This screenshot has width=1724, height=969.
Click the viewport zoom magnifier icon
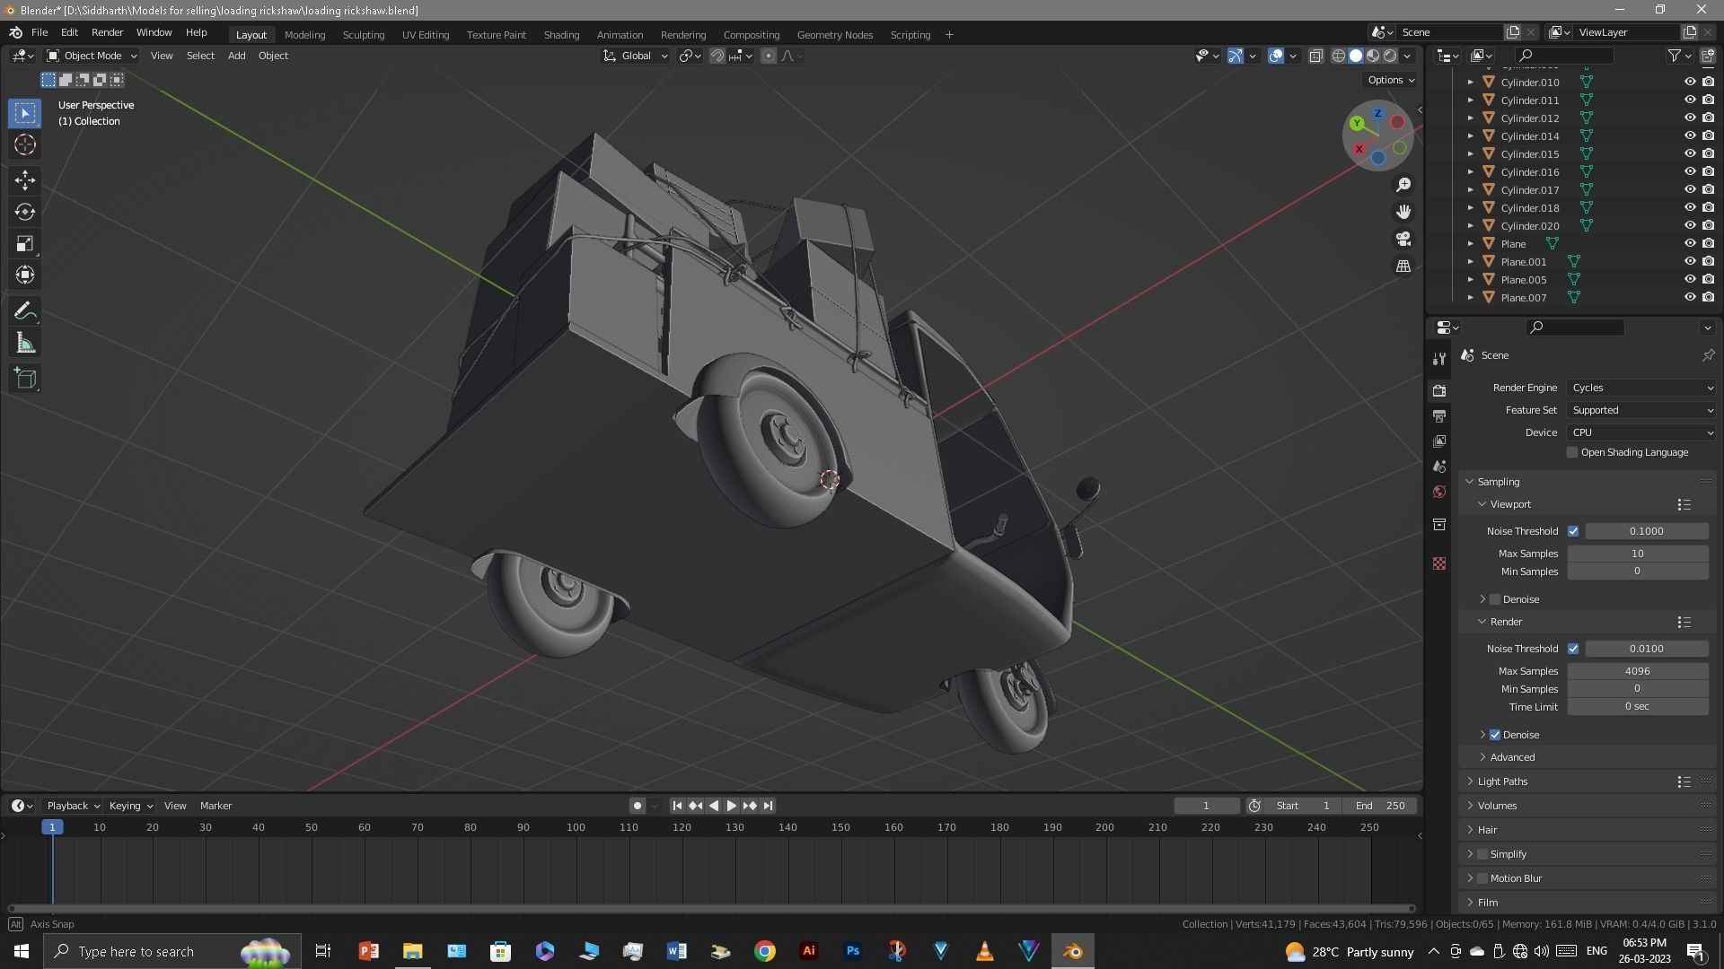1403,185
